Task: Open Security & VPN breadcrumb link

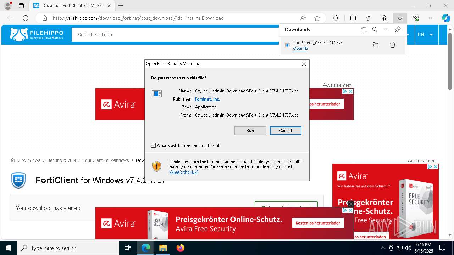Action: pyautogui.click(x=61, y=160)
